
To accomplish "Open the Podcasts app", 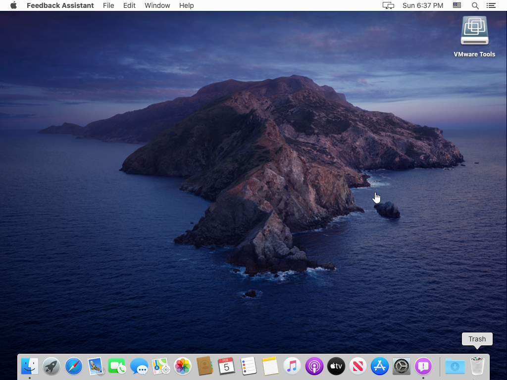I will click(x=314, y=366).
